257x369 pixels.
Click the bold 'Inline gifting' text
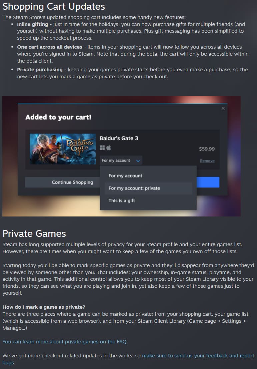coord(33,24)
